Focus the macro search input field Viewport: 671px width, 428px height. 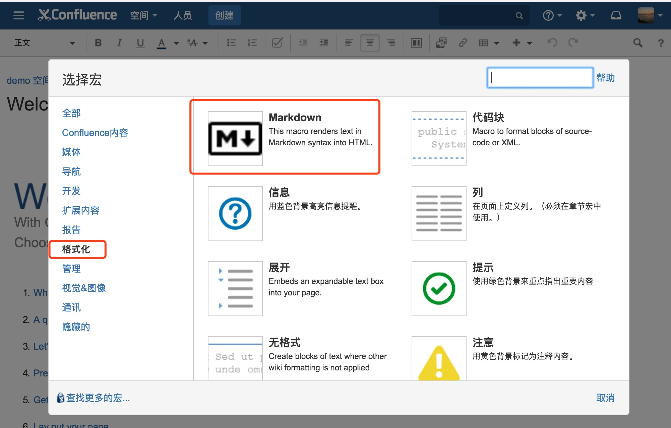click(540, 78)
